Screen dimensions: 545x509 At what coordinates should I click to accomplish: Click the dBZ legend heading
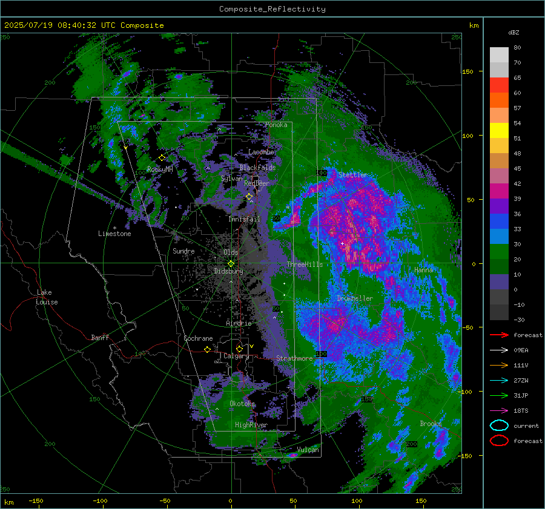coord(514,32)
